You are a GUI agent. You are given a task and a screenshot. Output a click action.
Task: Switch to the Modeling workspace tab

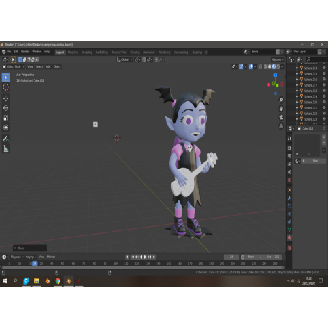coord(73,52)
